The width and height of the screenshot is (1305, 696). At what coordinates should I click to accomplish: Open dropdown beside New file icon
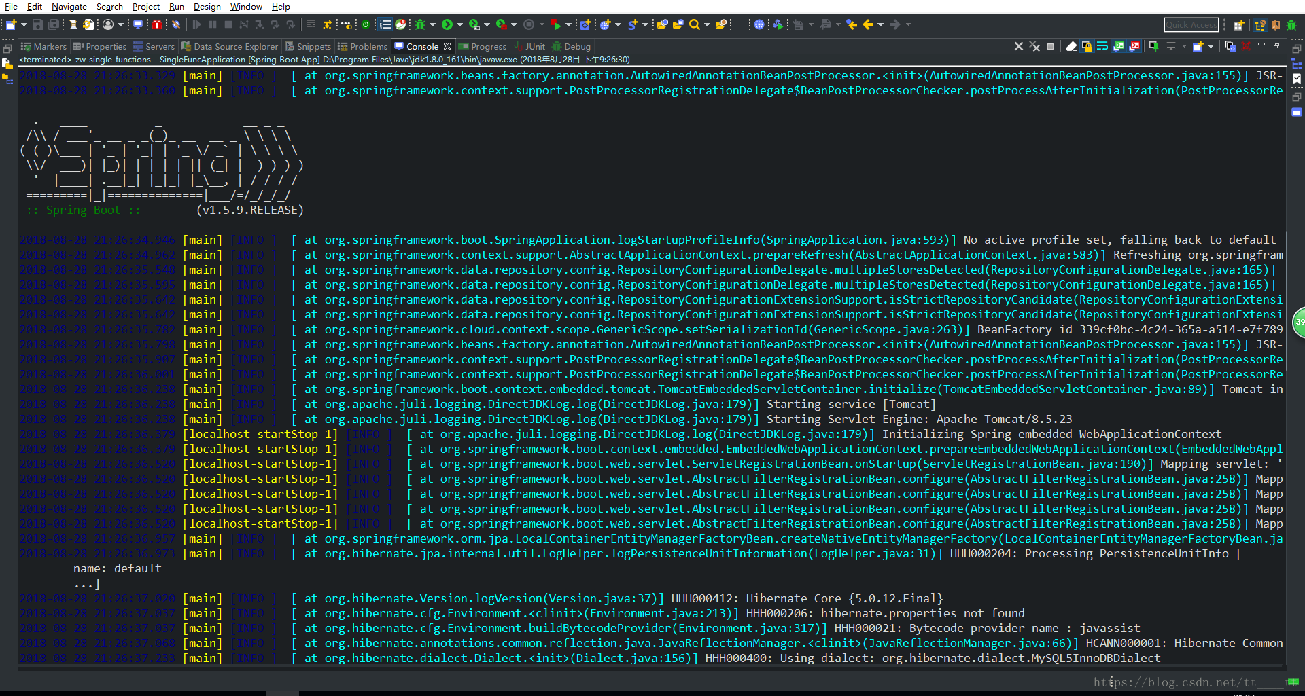pos(24,25)
